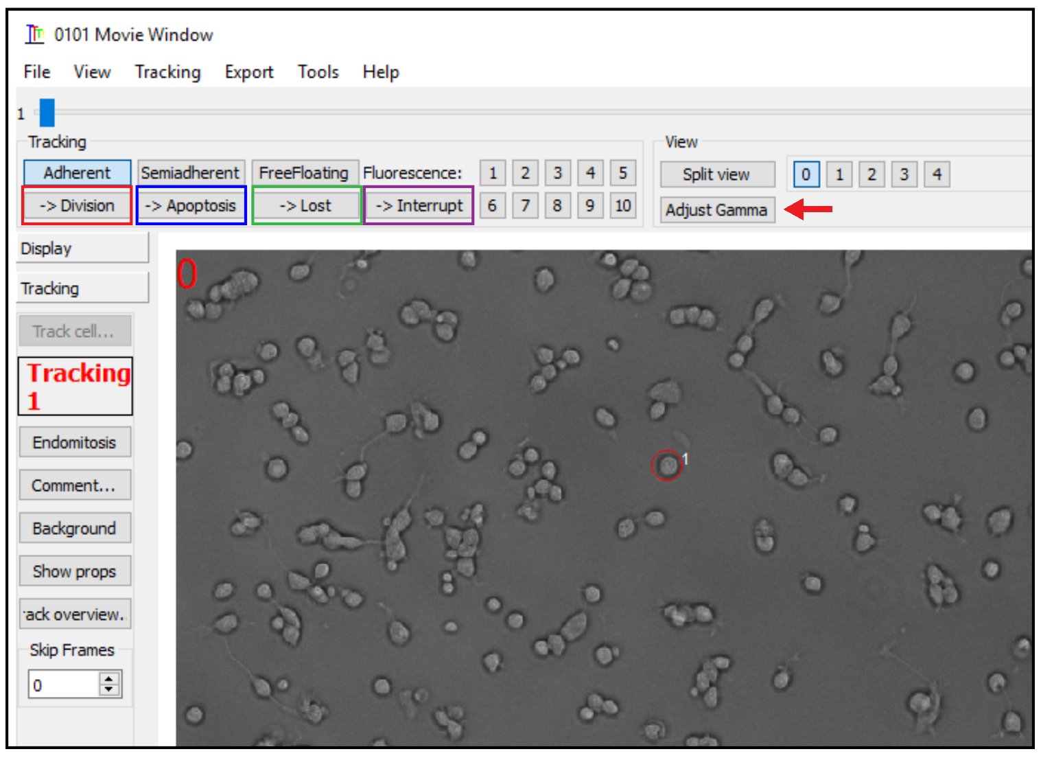Click the red-circled tracked cell 1
The width and height of the screenshot is (1041, 758).
(x=666, y=466)
